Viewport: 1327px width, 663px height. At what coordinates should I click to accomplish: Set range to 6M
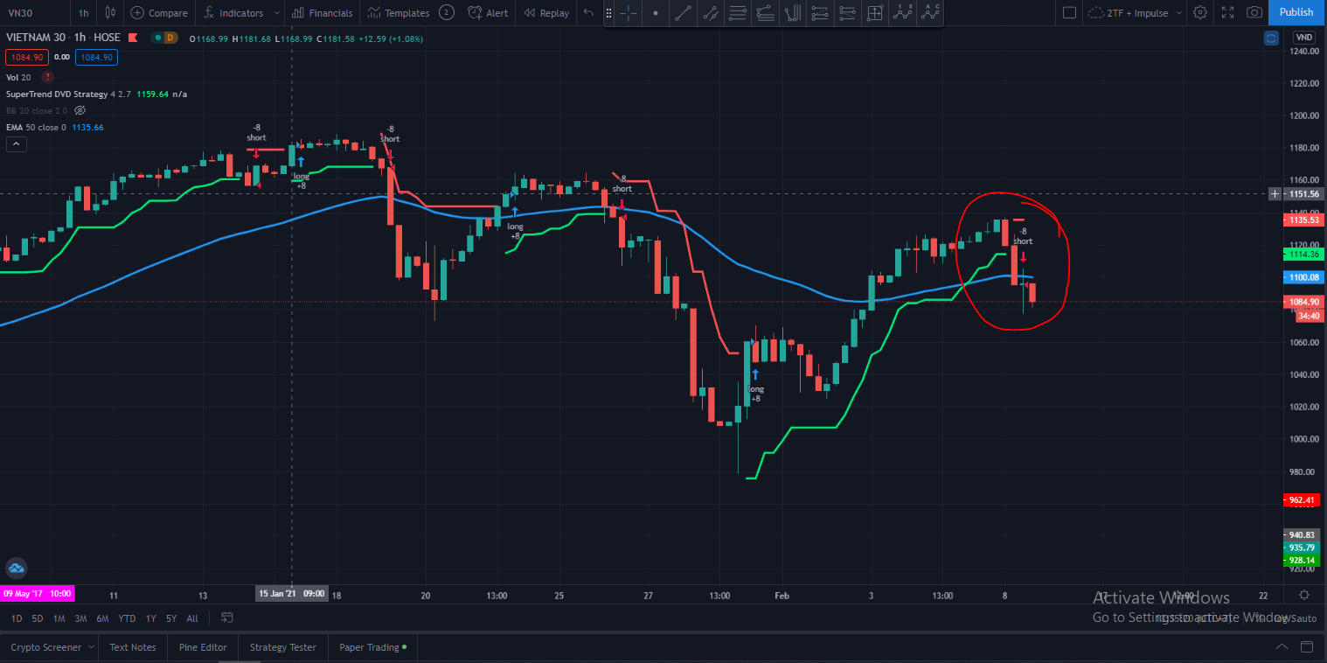click(x=103, y=618)
